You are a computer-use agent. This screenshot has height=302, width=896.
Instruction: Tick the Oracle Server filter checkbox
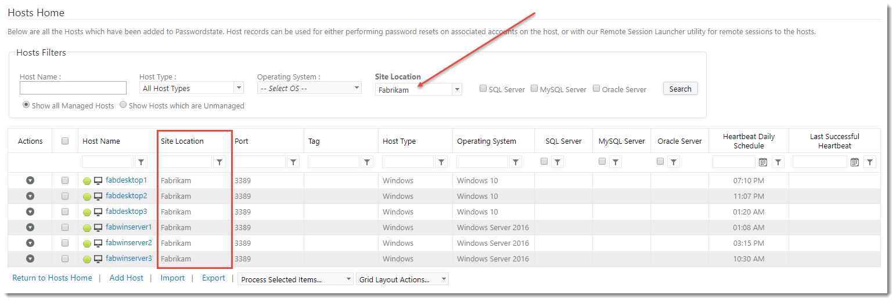coord(596,89)
